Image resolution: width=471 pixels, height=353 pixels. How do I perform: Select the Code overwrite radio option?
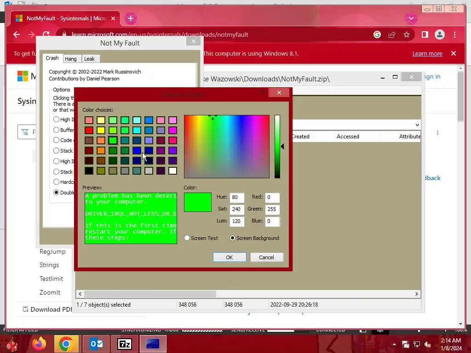tap(56, 140)
